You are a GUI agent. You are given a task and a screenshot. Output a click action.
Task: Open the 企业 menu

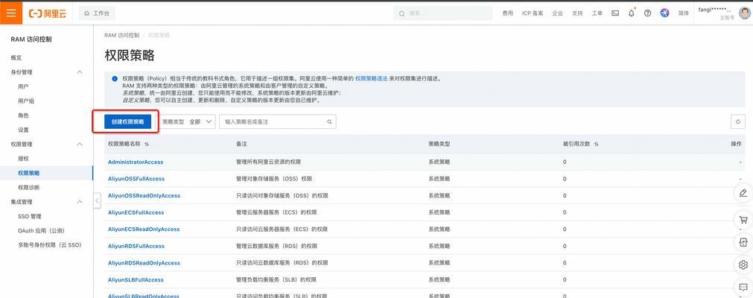pyautogui.click(x=557, y=13)
